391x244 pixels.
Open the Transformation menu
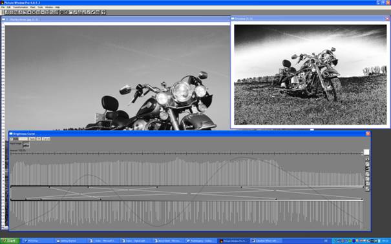(21, 8)
